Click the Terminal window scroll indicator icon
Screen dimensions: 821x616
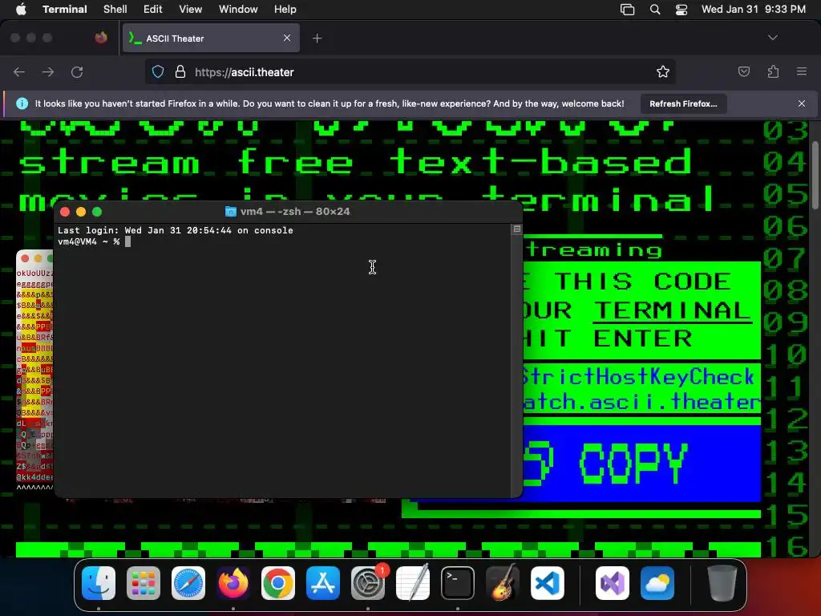click(x=517, y=229)
